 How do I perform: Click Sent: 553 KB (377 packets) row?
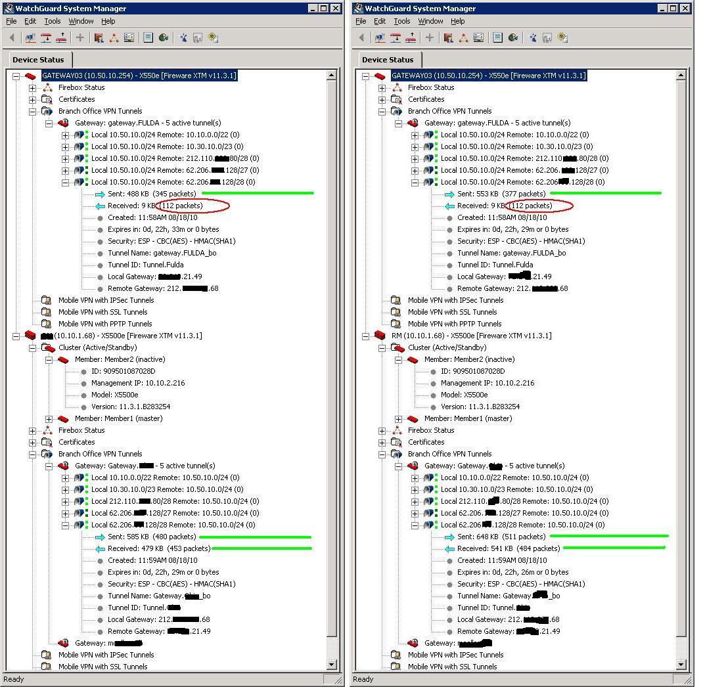(501, 194)
